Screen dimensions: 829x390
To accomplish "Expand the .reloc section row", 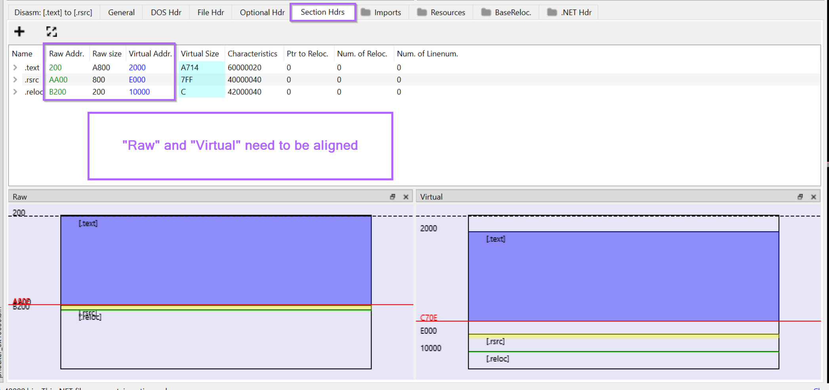I will pyautogui.click(x=15, y=92).
